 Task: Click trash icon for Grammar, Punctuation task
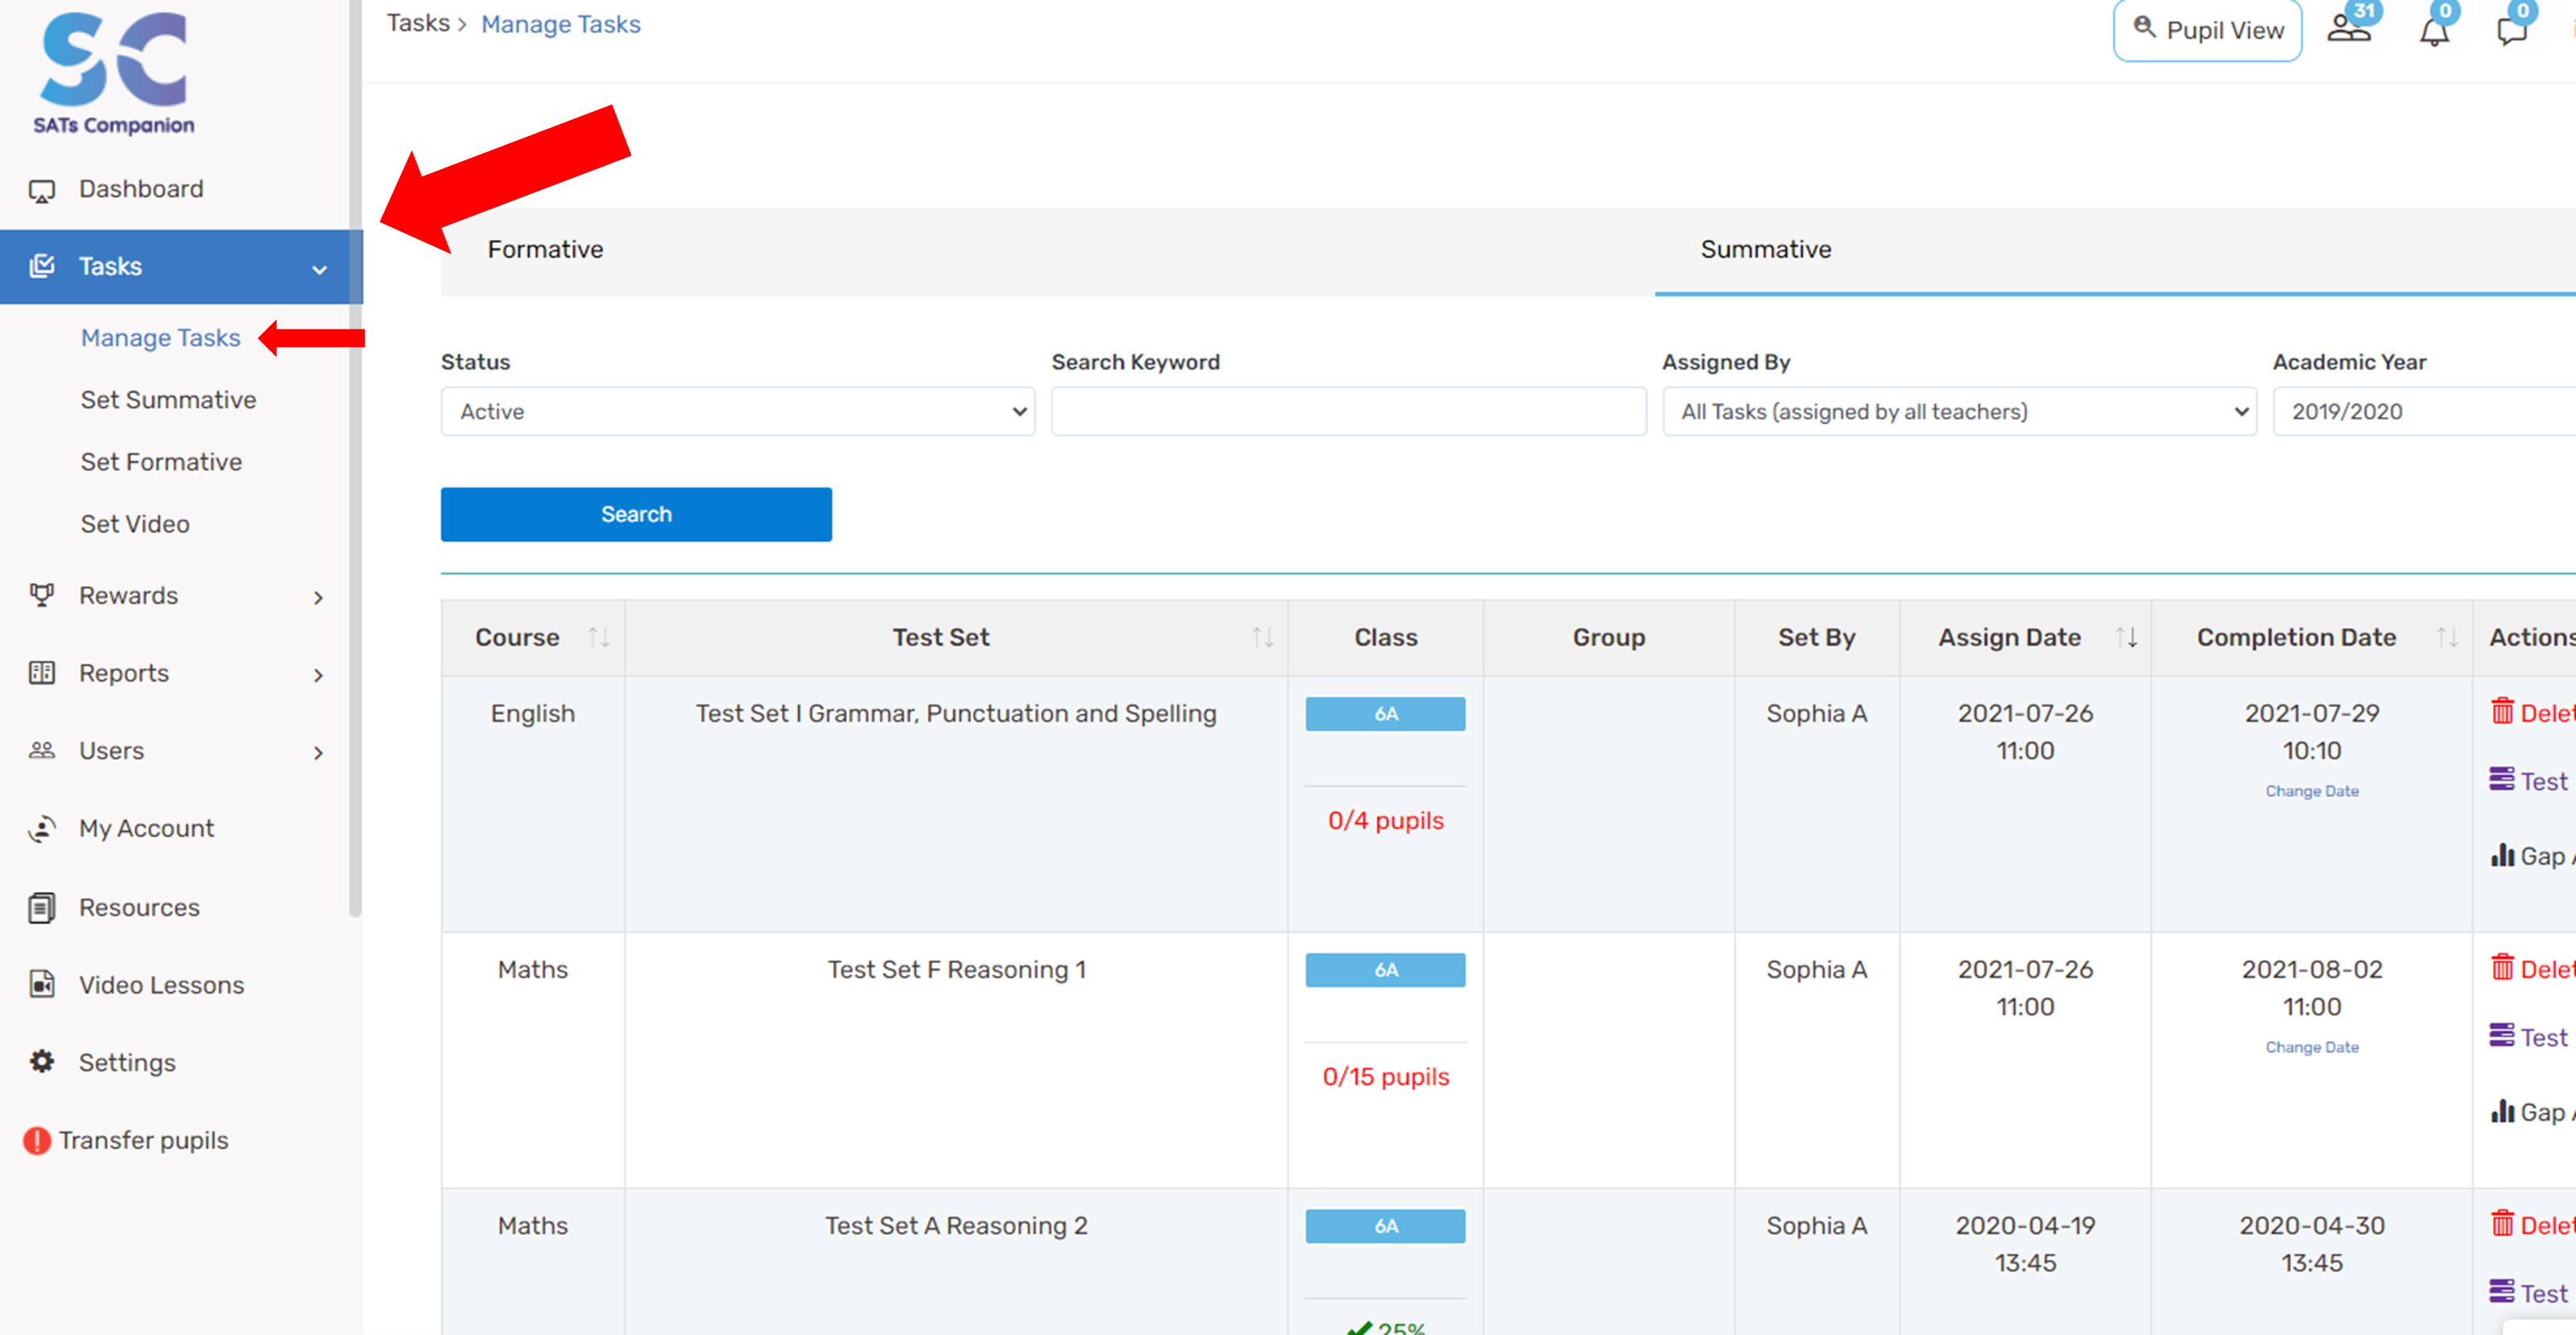pos(2502,711)
